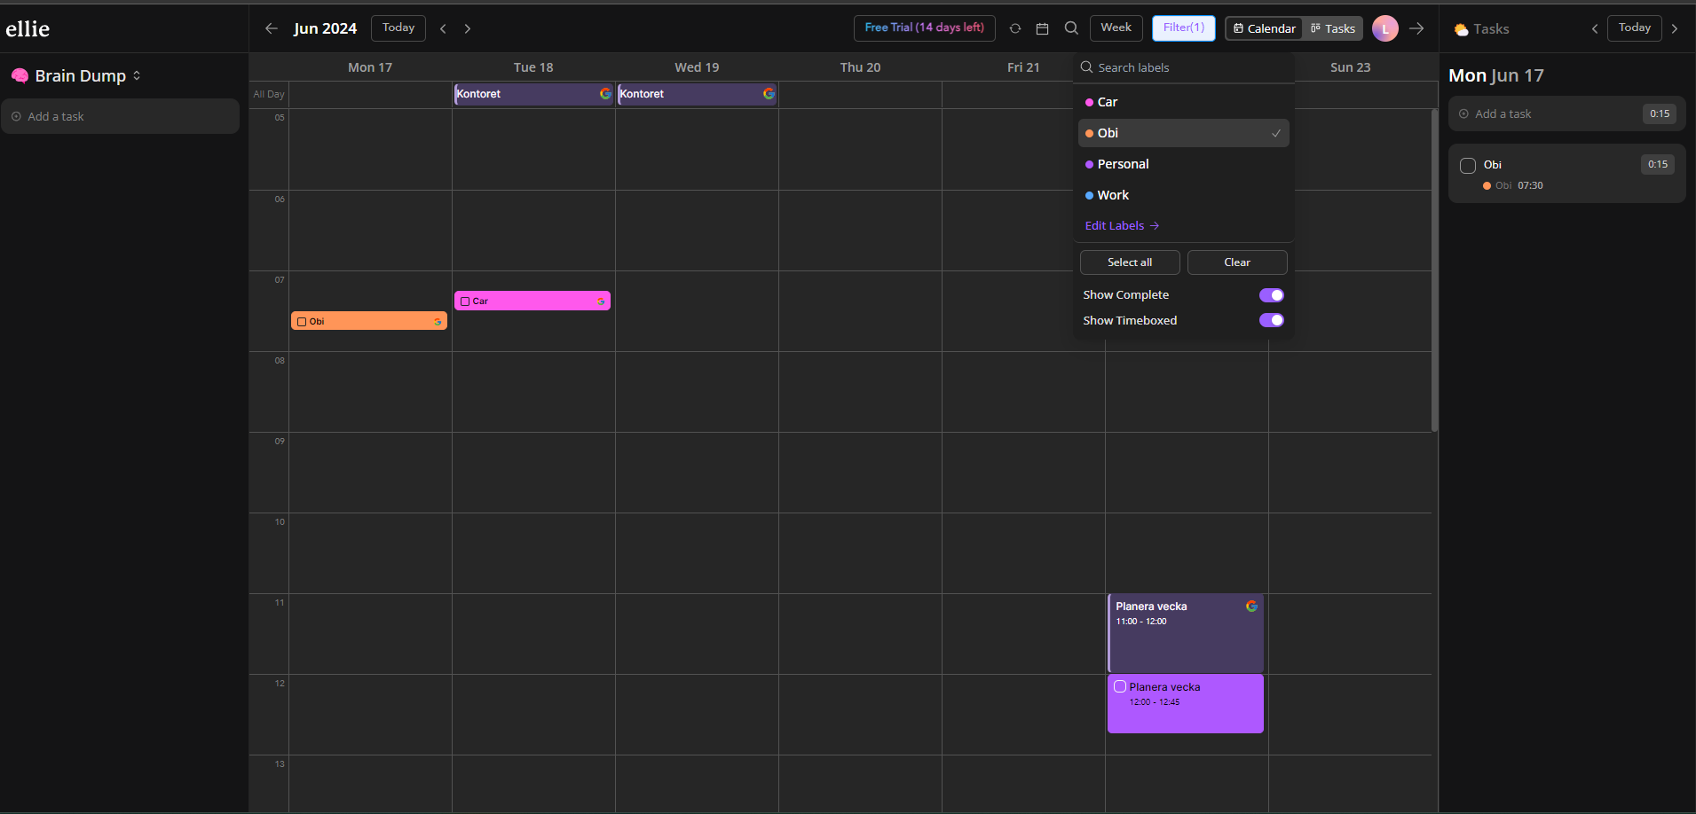The width and height of the screenshot is (1696, 814).
Task: Click the Google icon on Wednesday's Kontoret event
Action: click(x=769, y=93)
